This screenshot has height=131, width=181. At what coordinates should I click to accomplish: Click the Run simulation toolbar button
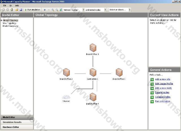pyautogui.click(x=33, y=10)
